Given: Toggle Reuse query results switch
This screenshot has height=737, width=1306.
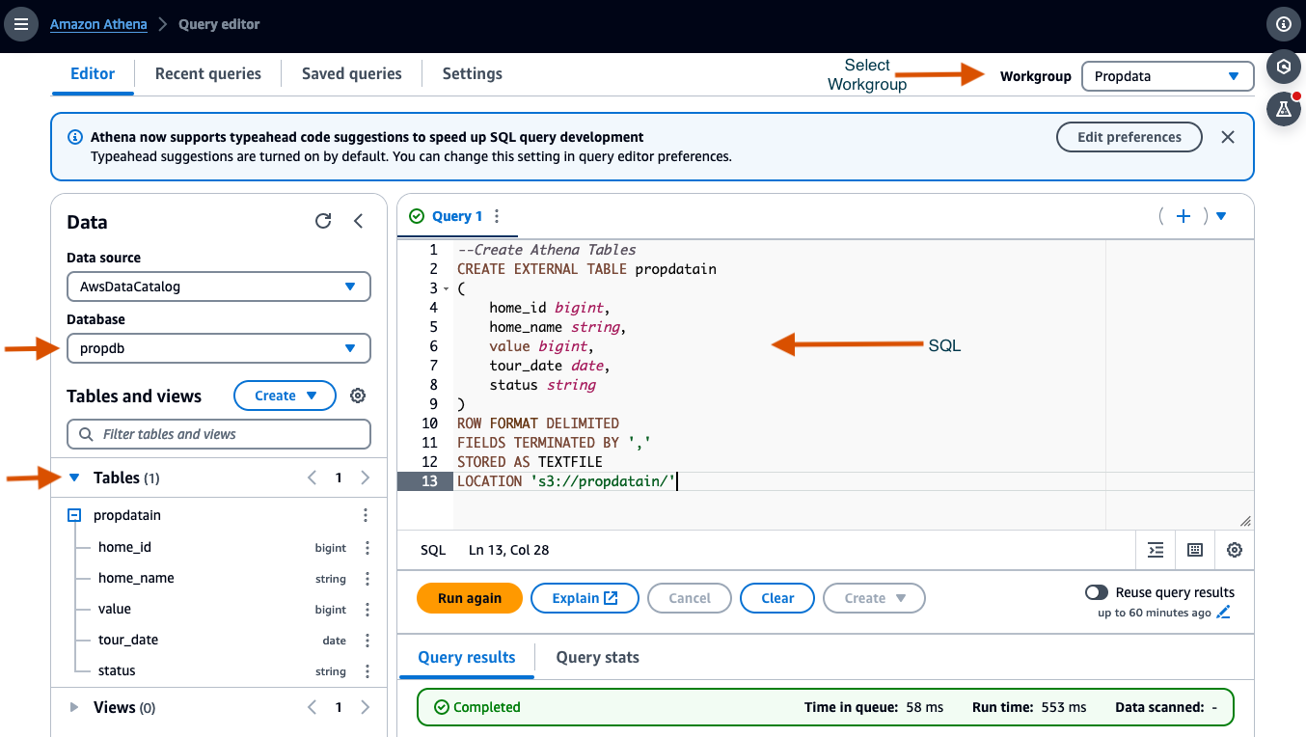Looking at the screenshot, I should (x=1097, y=592).
